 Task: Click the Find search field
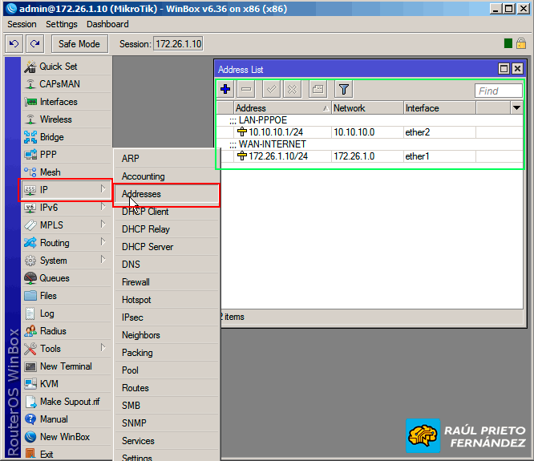(x=498, y=91)
